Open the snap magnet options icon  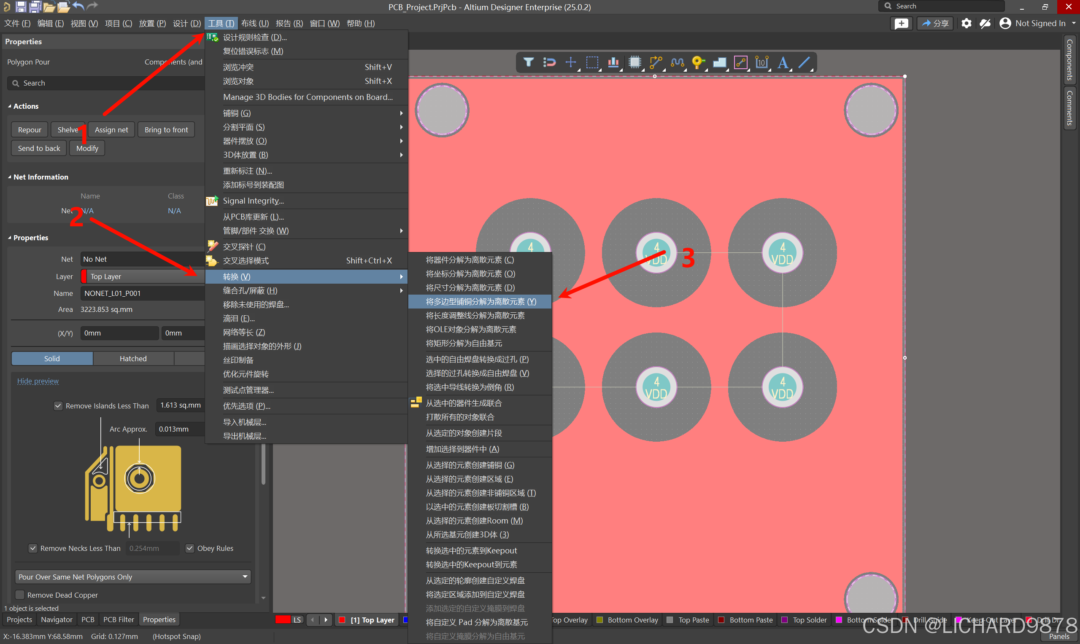[x=549, y=62]
